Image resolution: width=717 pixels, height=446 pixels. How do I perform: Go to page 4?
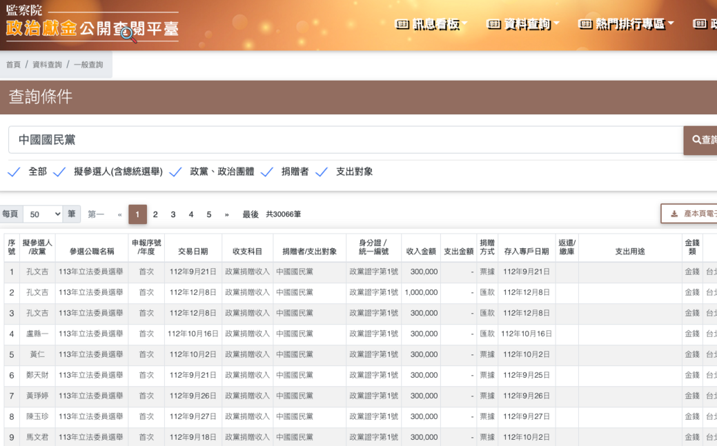tap(191, 214)
